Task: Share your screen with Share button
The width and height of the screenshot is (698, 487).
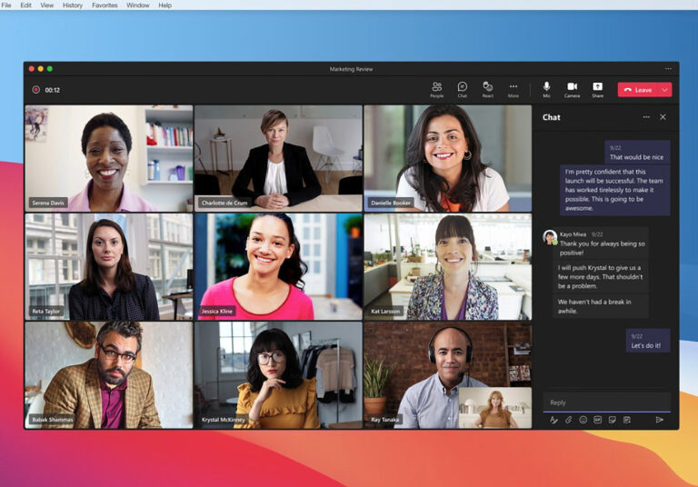Action: click(597, 88)
